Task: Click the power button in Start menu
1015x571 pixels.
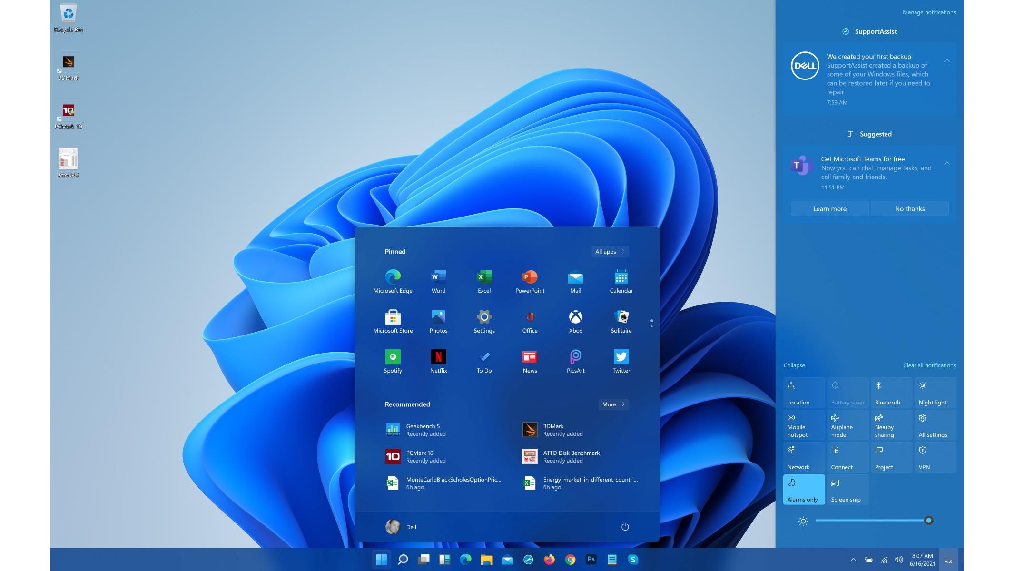Action: pyautogui.click(x=625, y=527)
